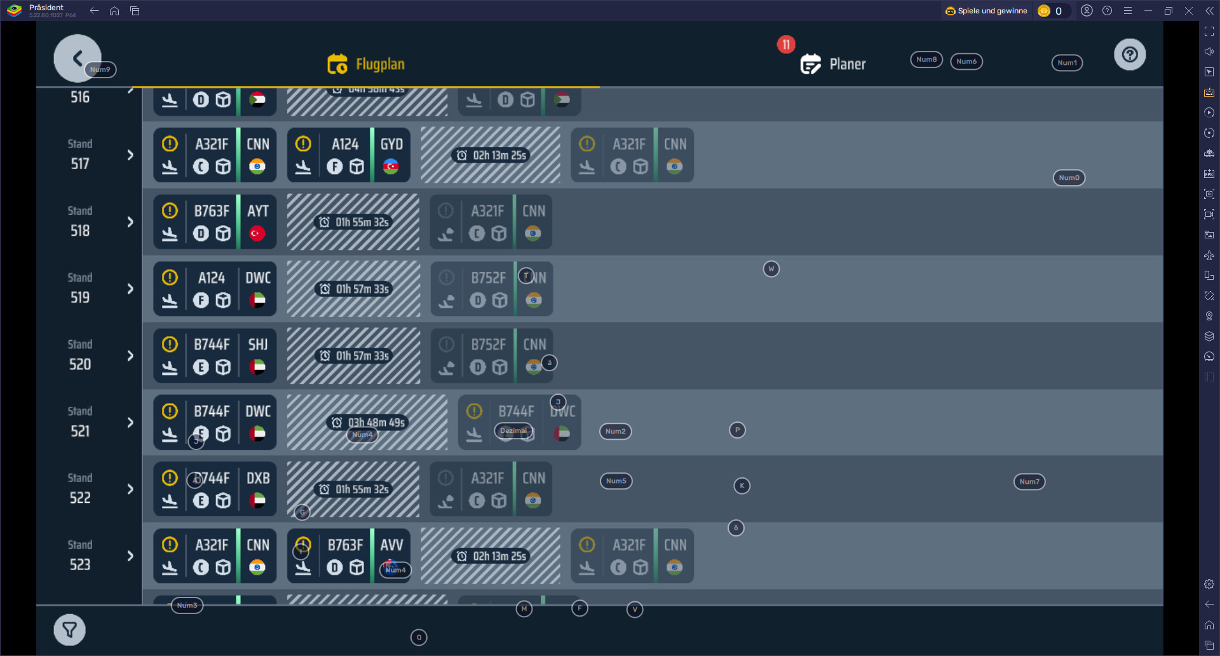Click the red notification badge showing 11
This screenshot has height=656, width=1220.
pyautogui.click(x=786, y=44)
